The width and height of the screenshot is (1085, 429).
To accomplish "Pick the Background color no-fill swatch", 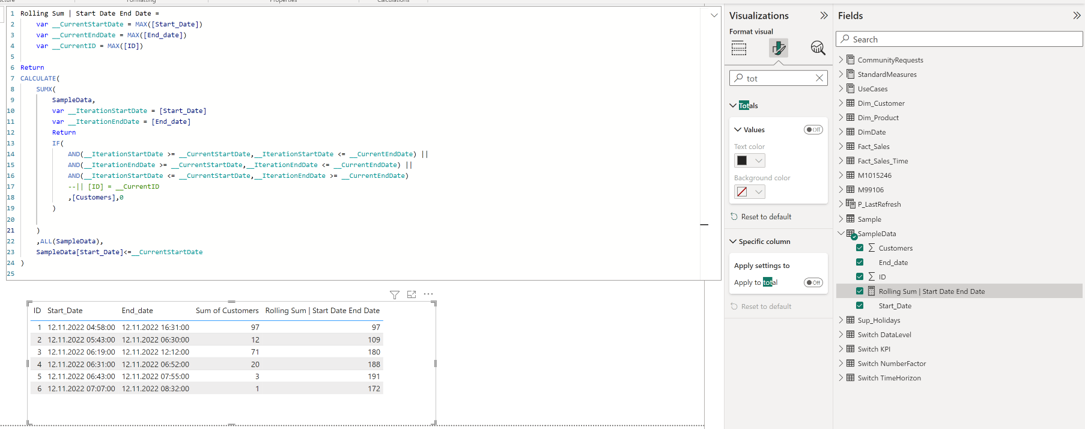I will 742,192.
